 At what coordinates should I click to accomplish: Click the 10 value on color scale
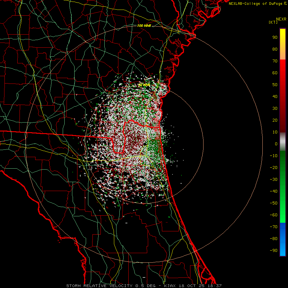275,132
